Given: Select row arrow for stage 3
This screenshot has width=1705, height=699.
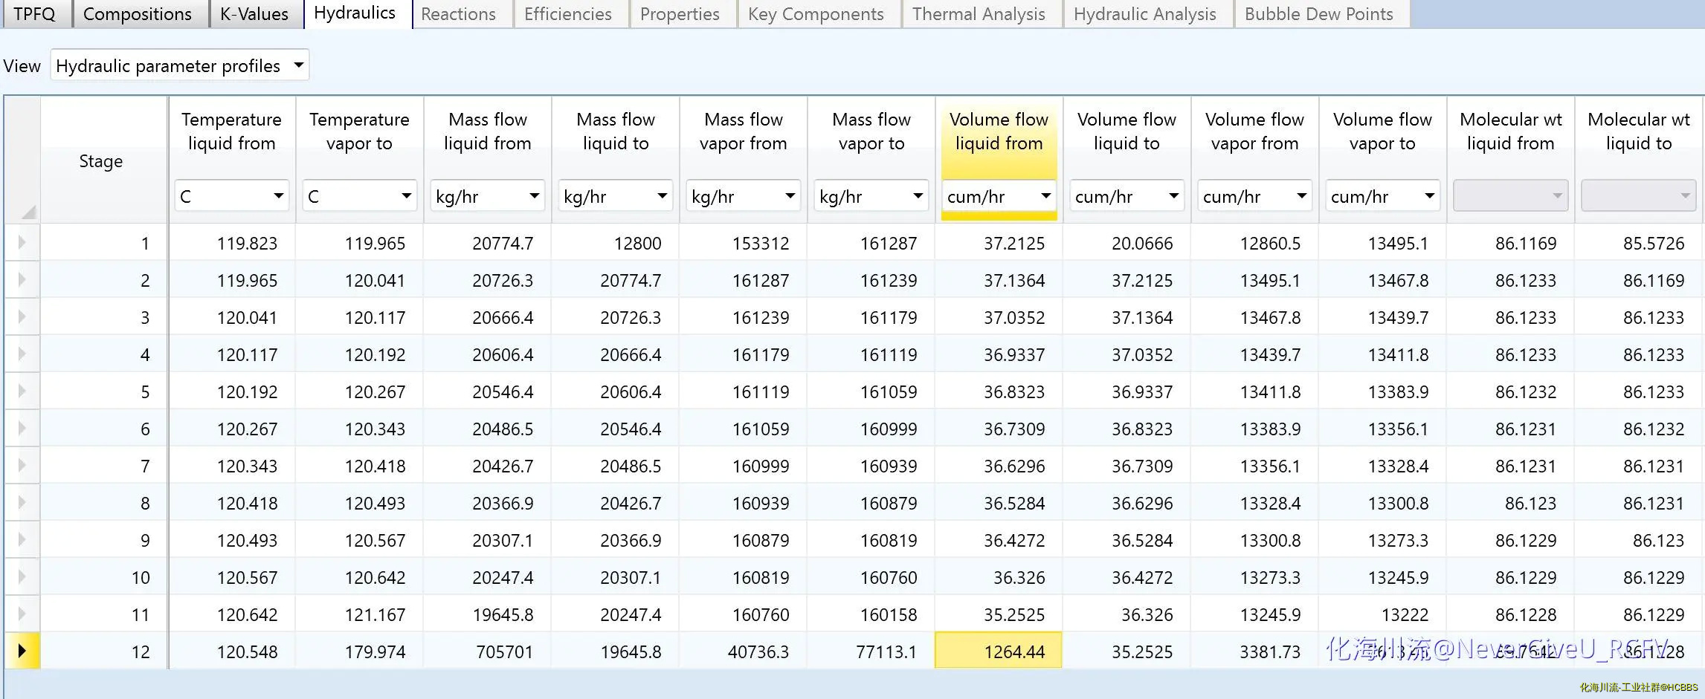Looking at the screenshot, I should coord(22,316).
